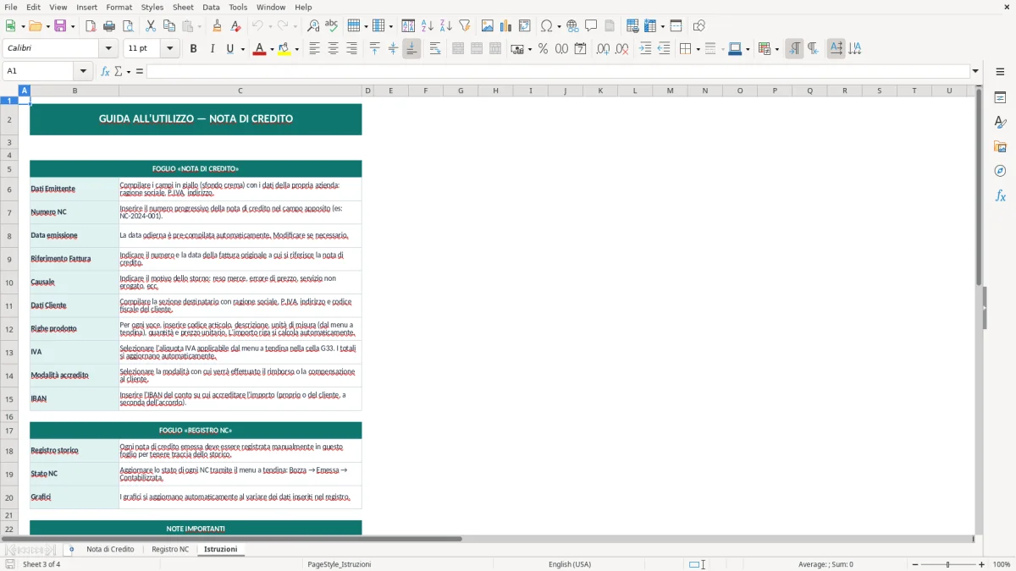Toggle the AutoFilter funnel icon
Viewport: 1016px width, 571px height.
coord(465,26)
